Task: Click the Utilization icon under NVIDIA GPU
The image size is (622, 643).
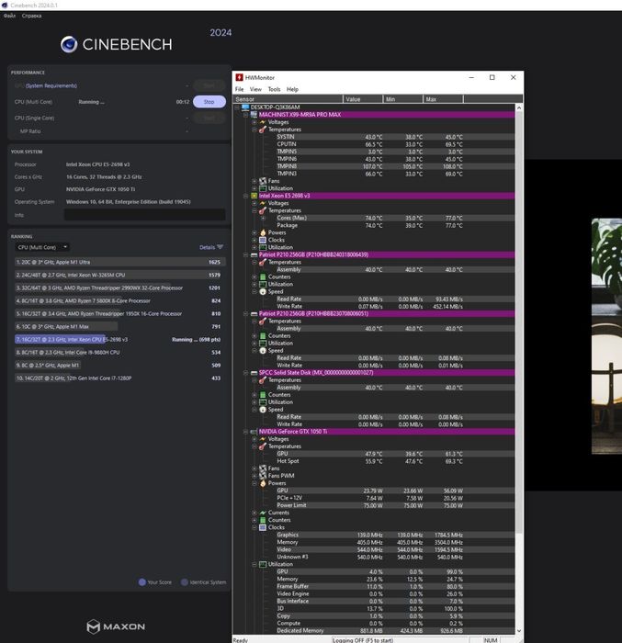Action: pos(263,564)
